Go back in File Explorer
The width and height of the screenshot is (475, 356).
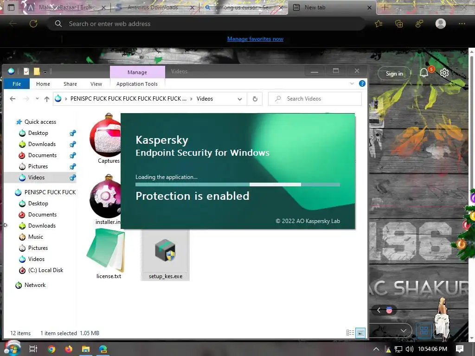tap(13, 99)
